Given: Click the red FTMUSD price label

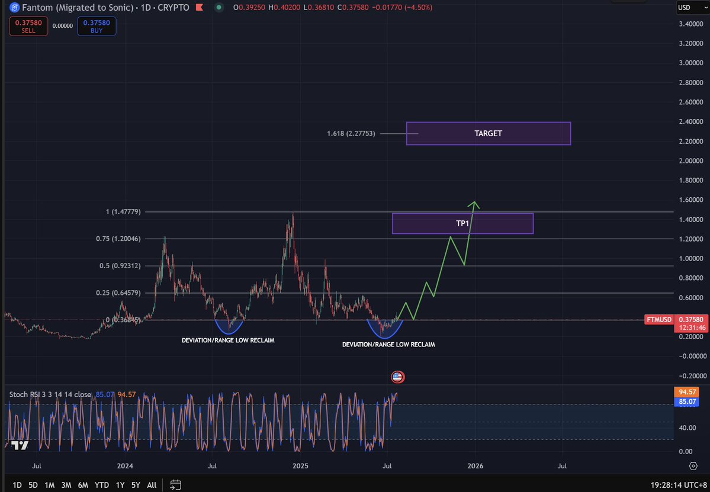Looking at the screenshot, I should [x=659, y=320].
